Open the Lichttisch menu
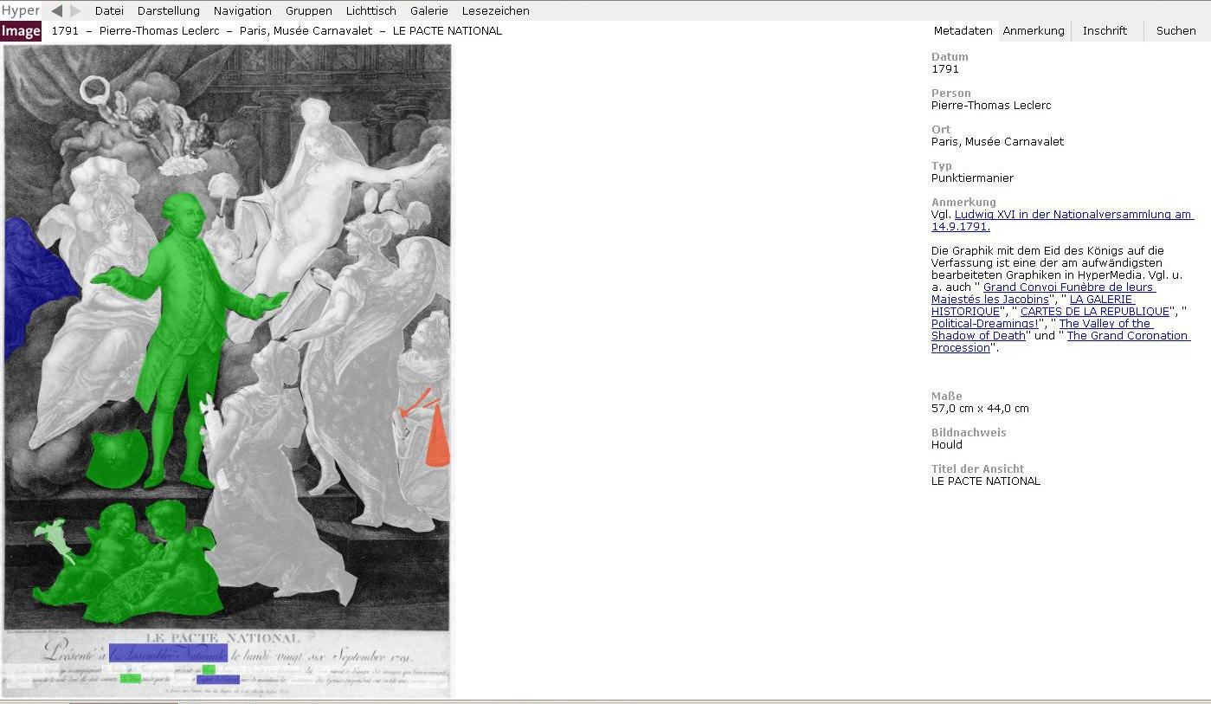 [370, 10]
